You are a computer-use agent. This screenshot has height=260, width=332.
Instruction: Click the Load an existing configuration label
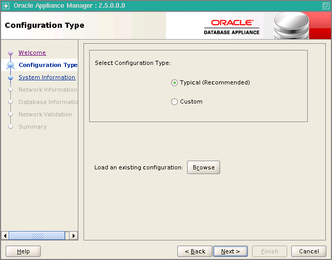(139, 167)
